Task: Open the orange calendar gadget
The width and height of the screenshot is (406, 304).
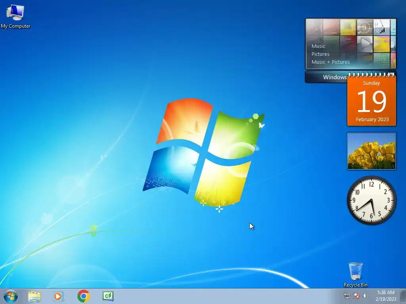Action: tap(372, 100)
